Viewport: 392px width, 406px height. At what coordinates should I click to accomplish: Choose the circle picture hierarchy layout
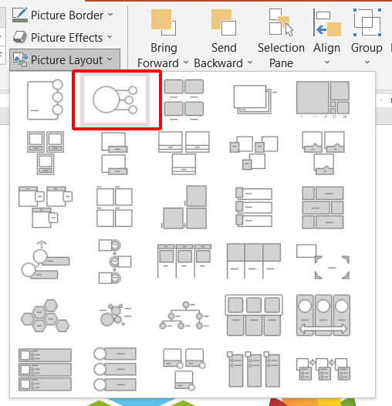coord(184,316)
